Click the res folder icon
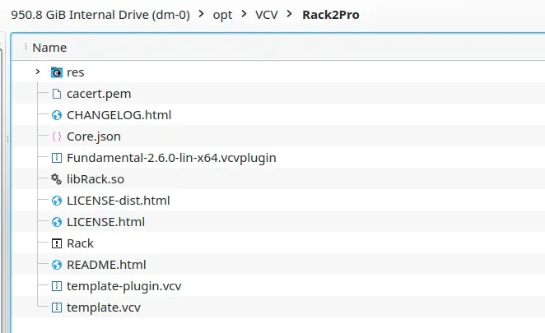The image size is (545, 333). click(x=57, y=72)
